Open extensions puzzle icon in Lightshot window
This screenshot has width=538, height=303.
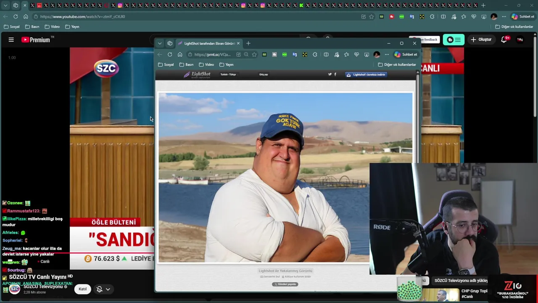pos(315,54)
